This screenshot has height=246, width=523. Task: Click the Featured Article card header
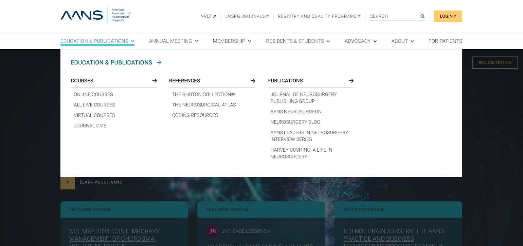click(261, 210)
